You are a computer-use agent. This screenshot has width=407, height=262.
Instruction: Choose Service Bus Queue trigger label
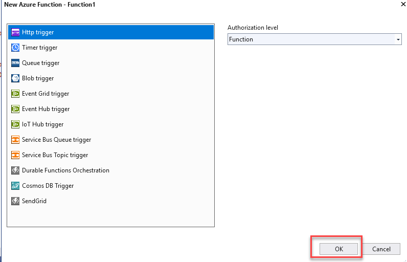click(x=57, y=140)
